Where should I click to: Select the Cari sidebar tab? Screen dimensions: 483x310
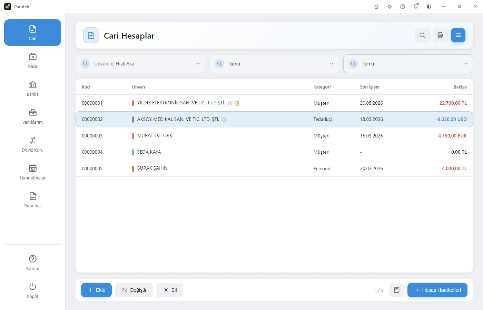[32, 33]
